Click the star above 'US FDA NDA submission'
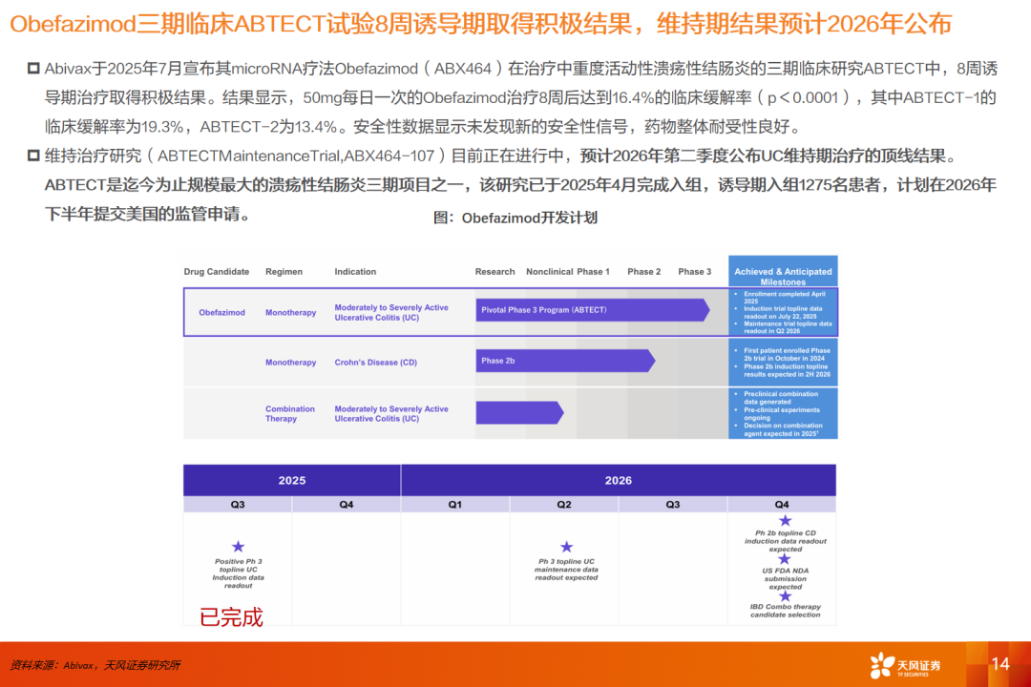Viewport: 1031px width, 687px height. 785,559
